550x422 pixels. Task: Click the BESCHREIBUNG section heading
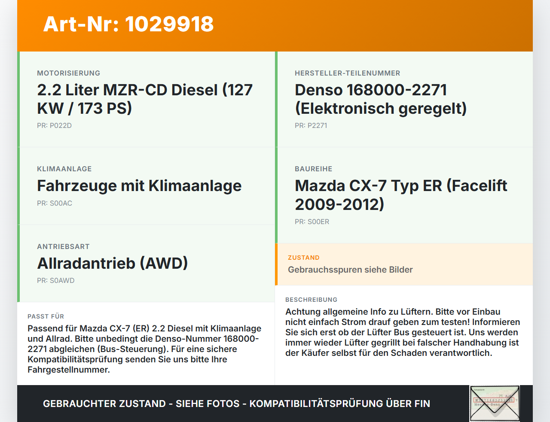point(312,300)
